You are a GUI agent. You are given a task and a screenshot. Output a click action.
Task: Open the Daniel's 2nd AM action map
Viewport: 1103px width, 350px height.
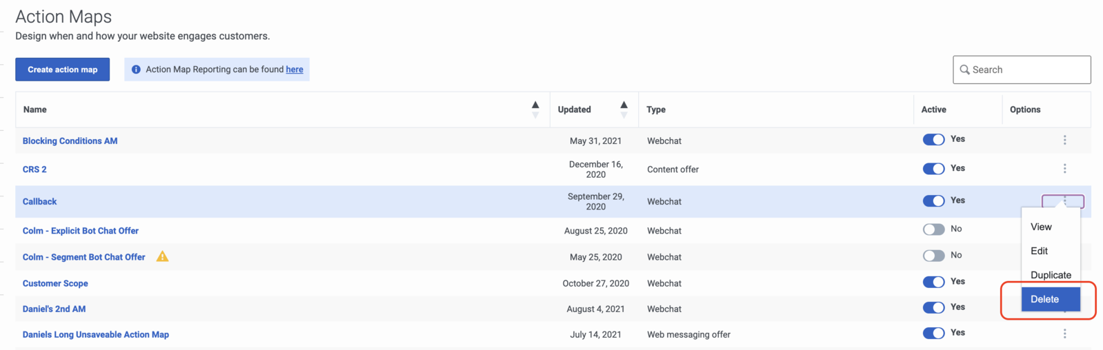coord(54,309)
